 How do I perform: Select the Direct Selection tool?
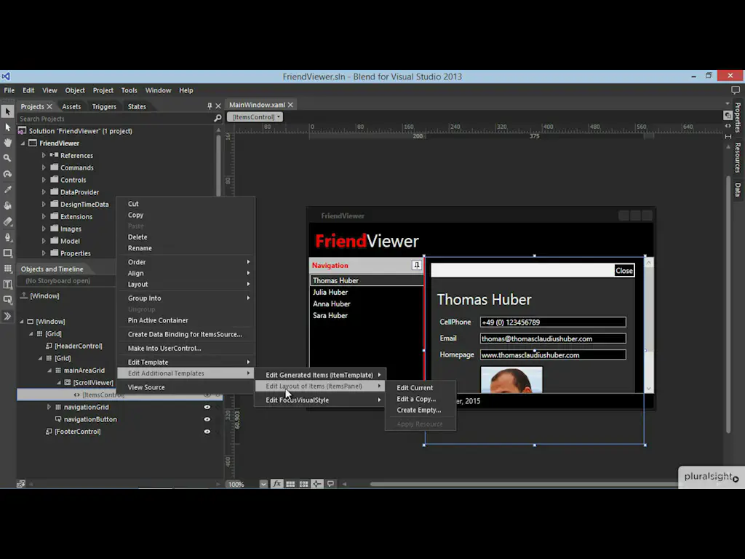pyautogui.click(x=7, y=127)
